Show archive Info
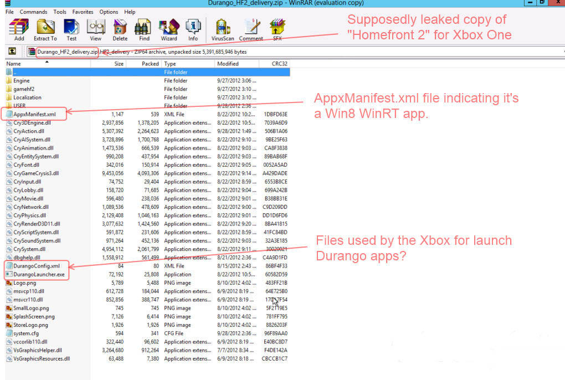 click(x=193, y=30)
